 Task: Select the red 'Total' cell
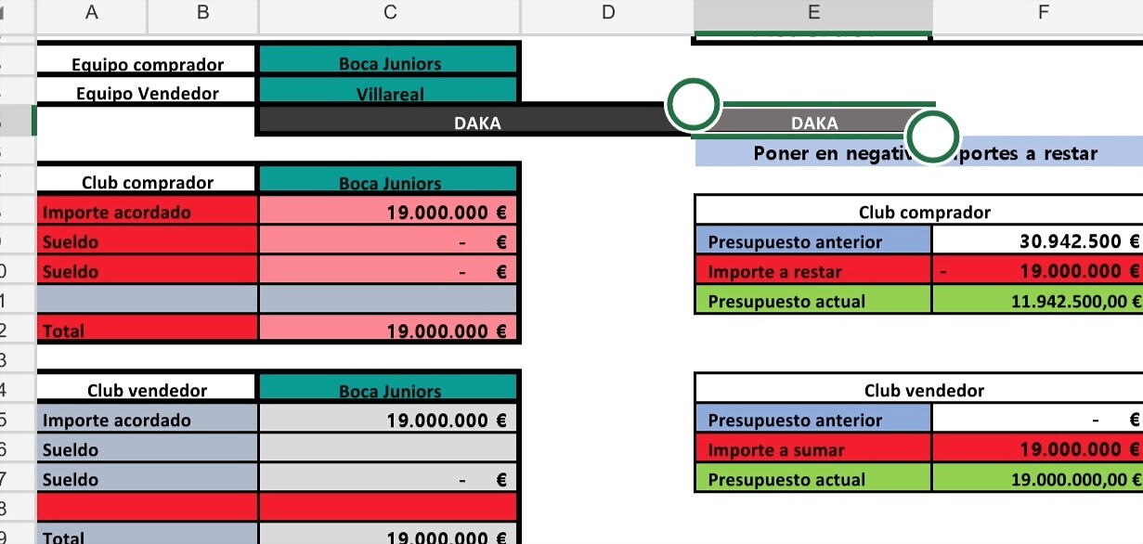[x=148, y=330]
